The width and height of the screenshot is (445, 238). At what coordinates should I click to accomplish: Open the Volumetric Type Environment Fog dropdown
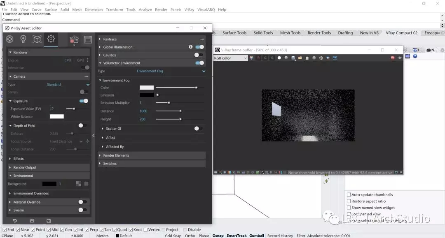[x=171, y=71]
